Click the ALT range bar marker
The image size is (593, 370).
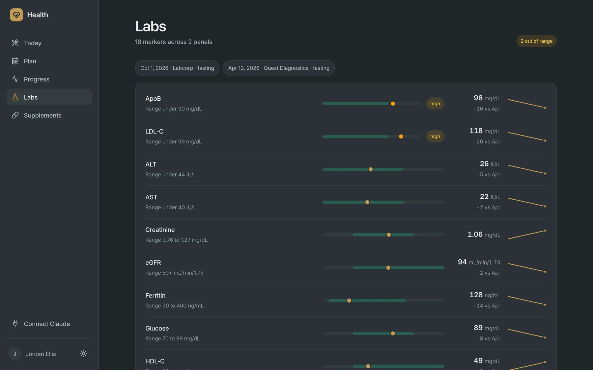(371, 169)
